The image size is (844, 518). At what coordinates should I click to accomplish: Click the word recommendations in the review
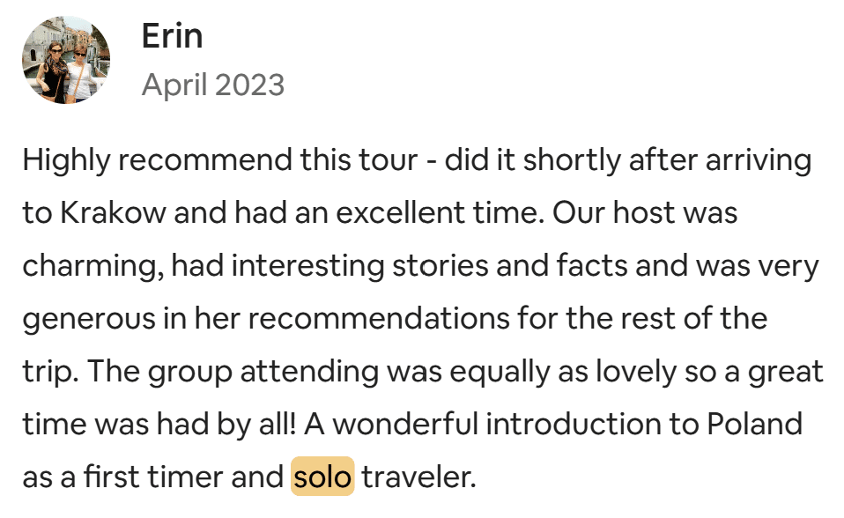point(379,318)
